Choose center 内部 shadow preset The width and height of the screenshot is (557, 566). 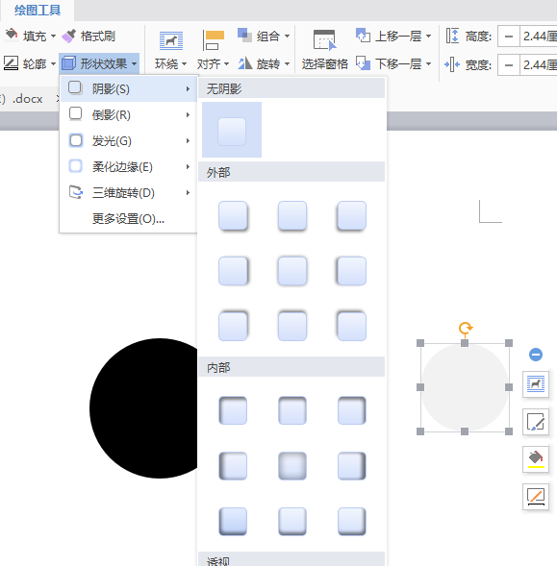292,466
